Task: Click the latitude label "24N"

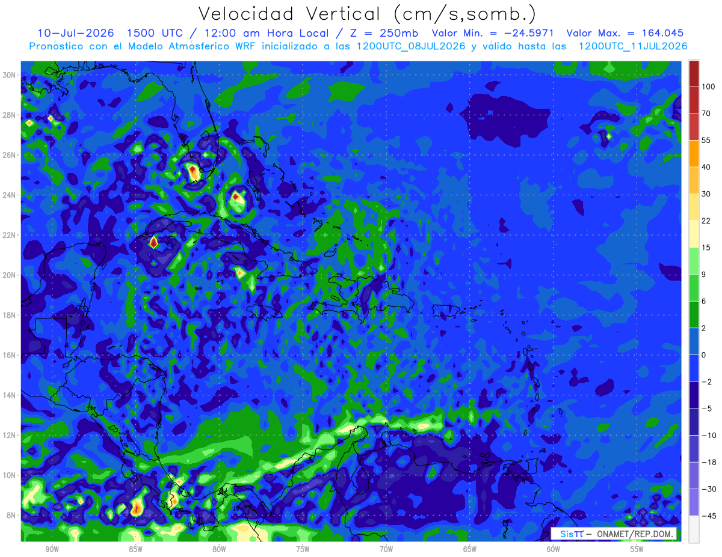Action: pyautogui.click(x=10, y=195)
